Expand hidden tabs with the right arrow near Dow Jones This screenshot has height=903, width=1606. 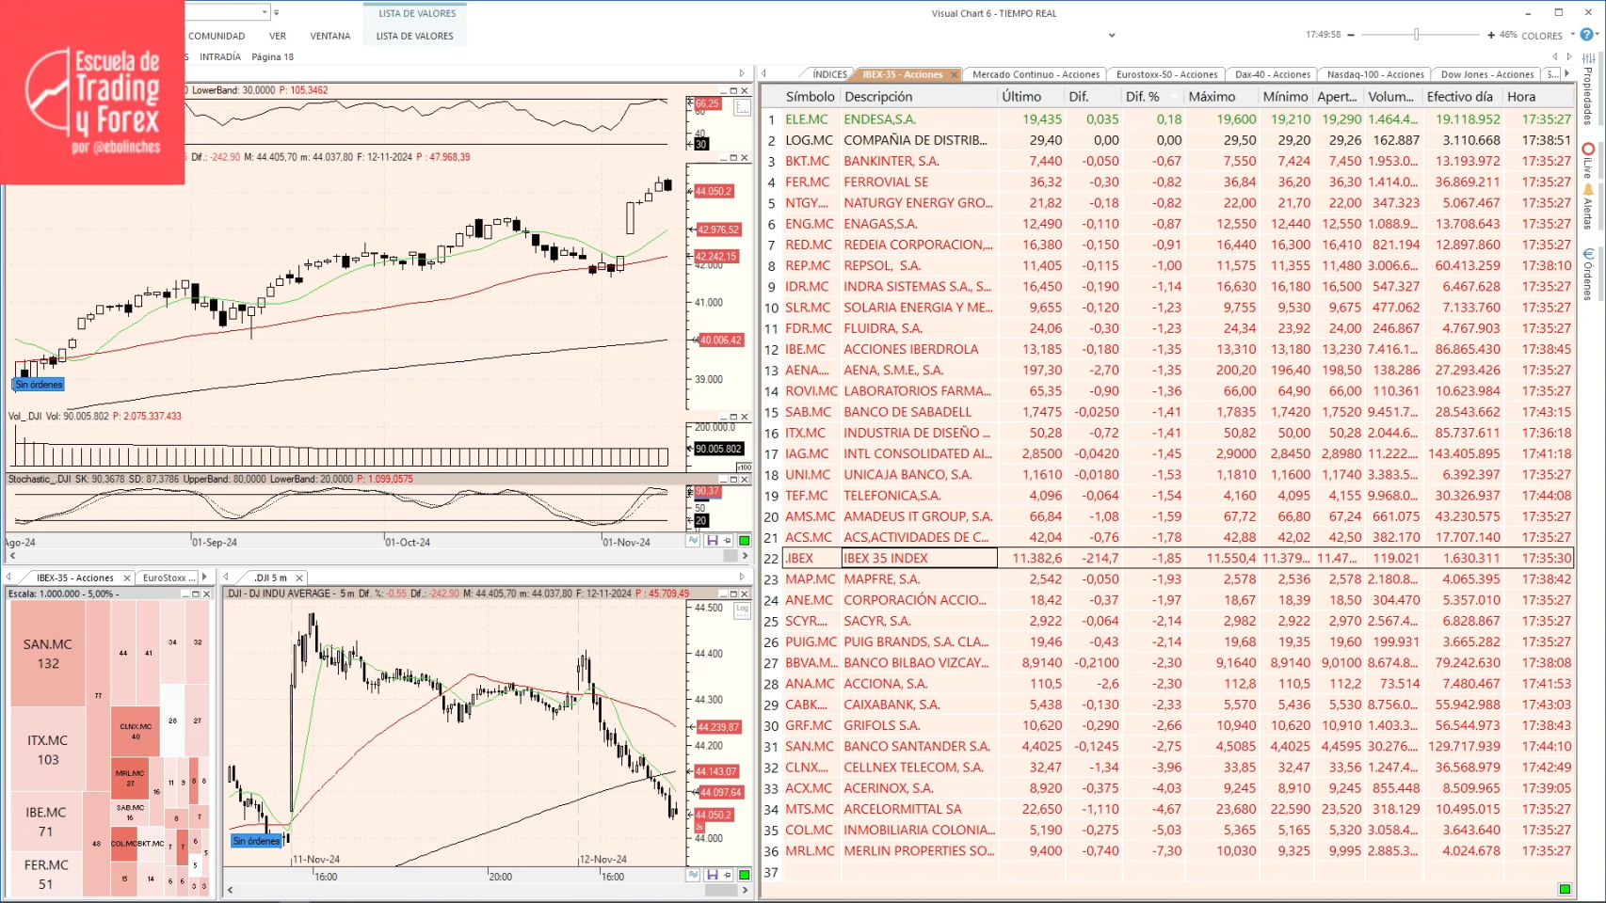pos(1566,74)
